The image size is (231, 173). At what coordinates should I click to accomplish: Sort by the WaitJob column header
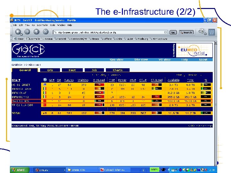[83, 80]
